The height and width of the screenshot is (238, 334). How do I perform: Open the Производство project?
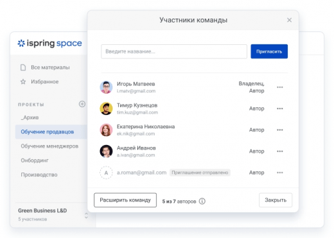click(x=39, y=174)
